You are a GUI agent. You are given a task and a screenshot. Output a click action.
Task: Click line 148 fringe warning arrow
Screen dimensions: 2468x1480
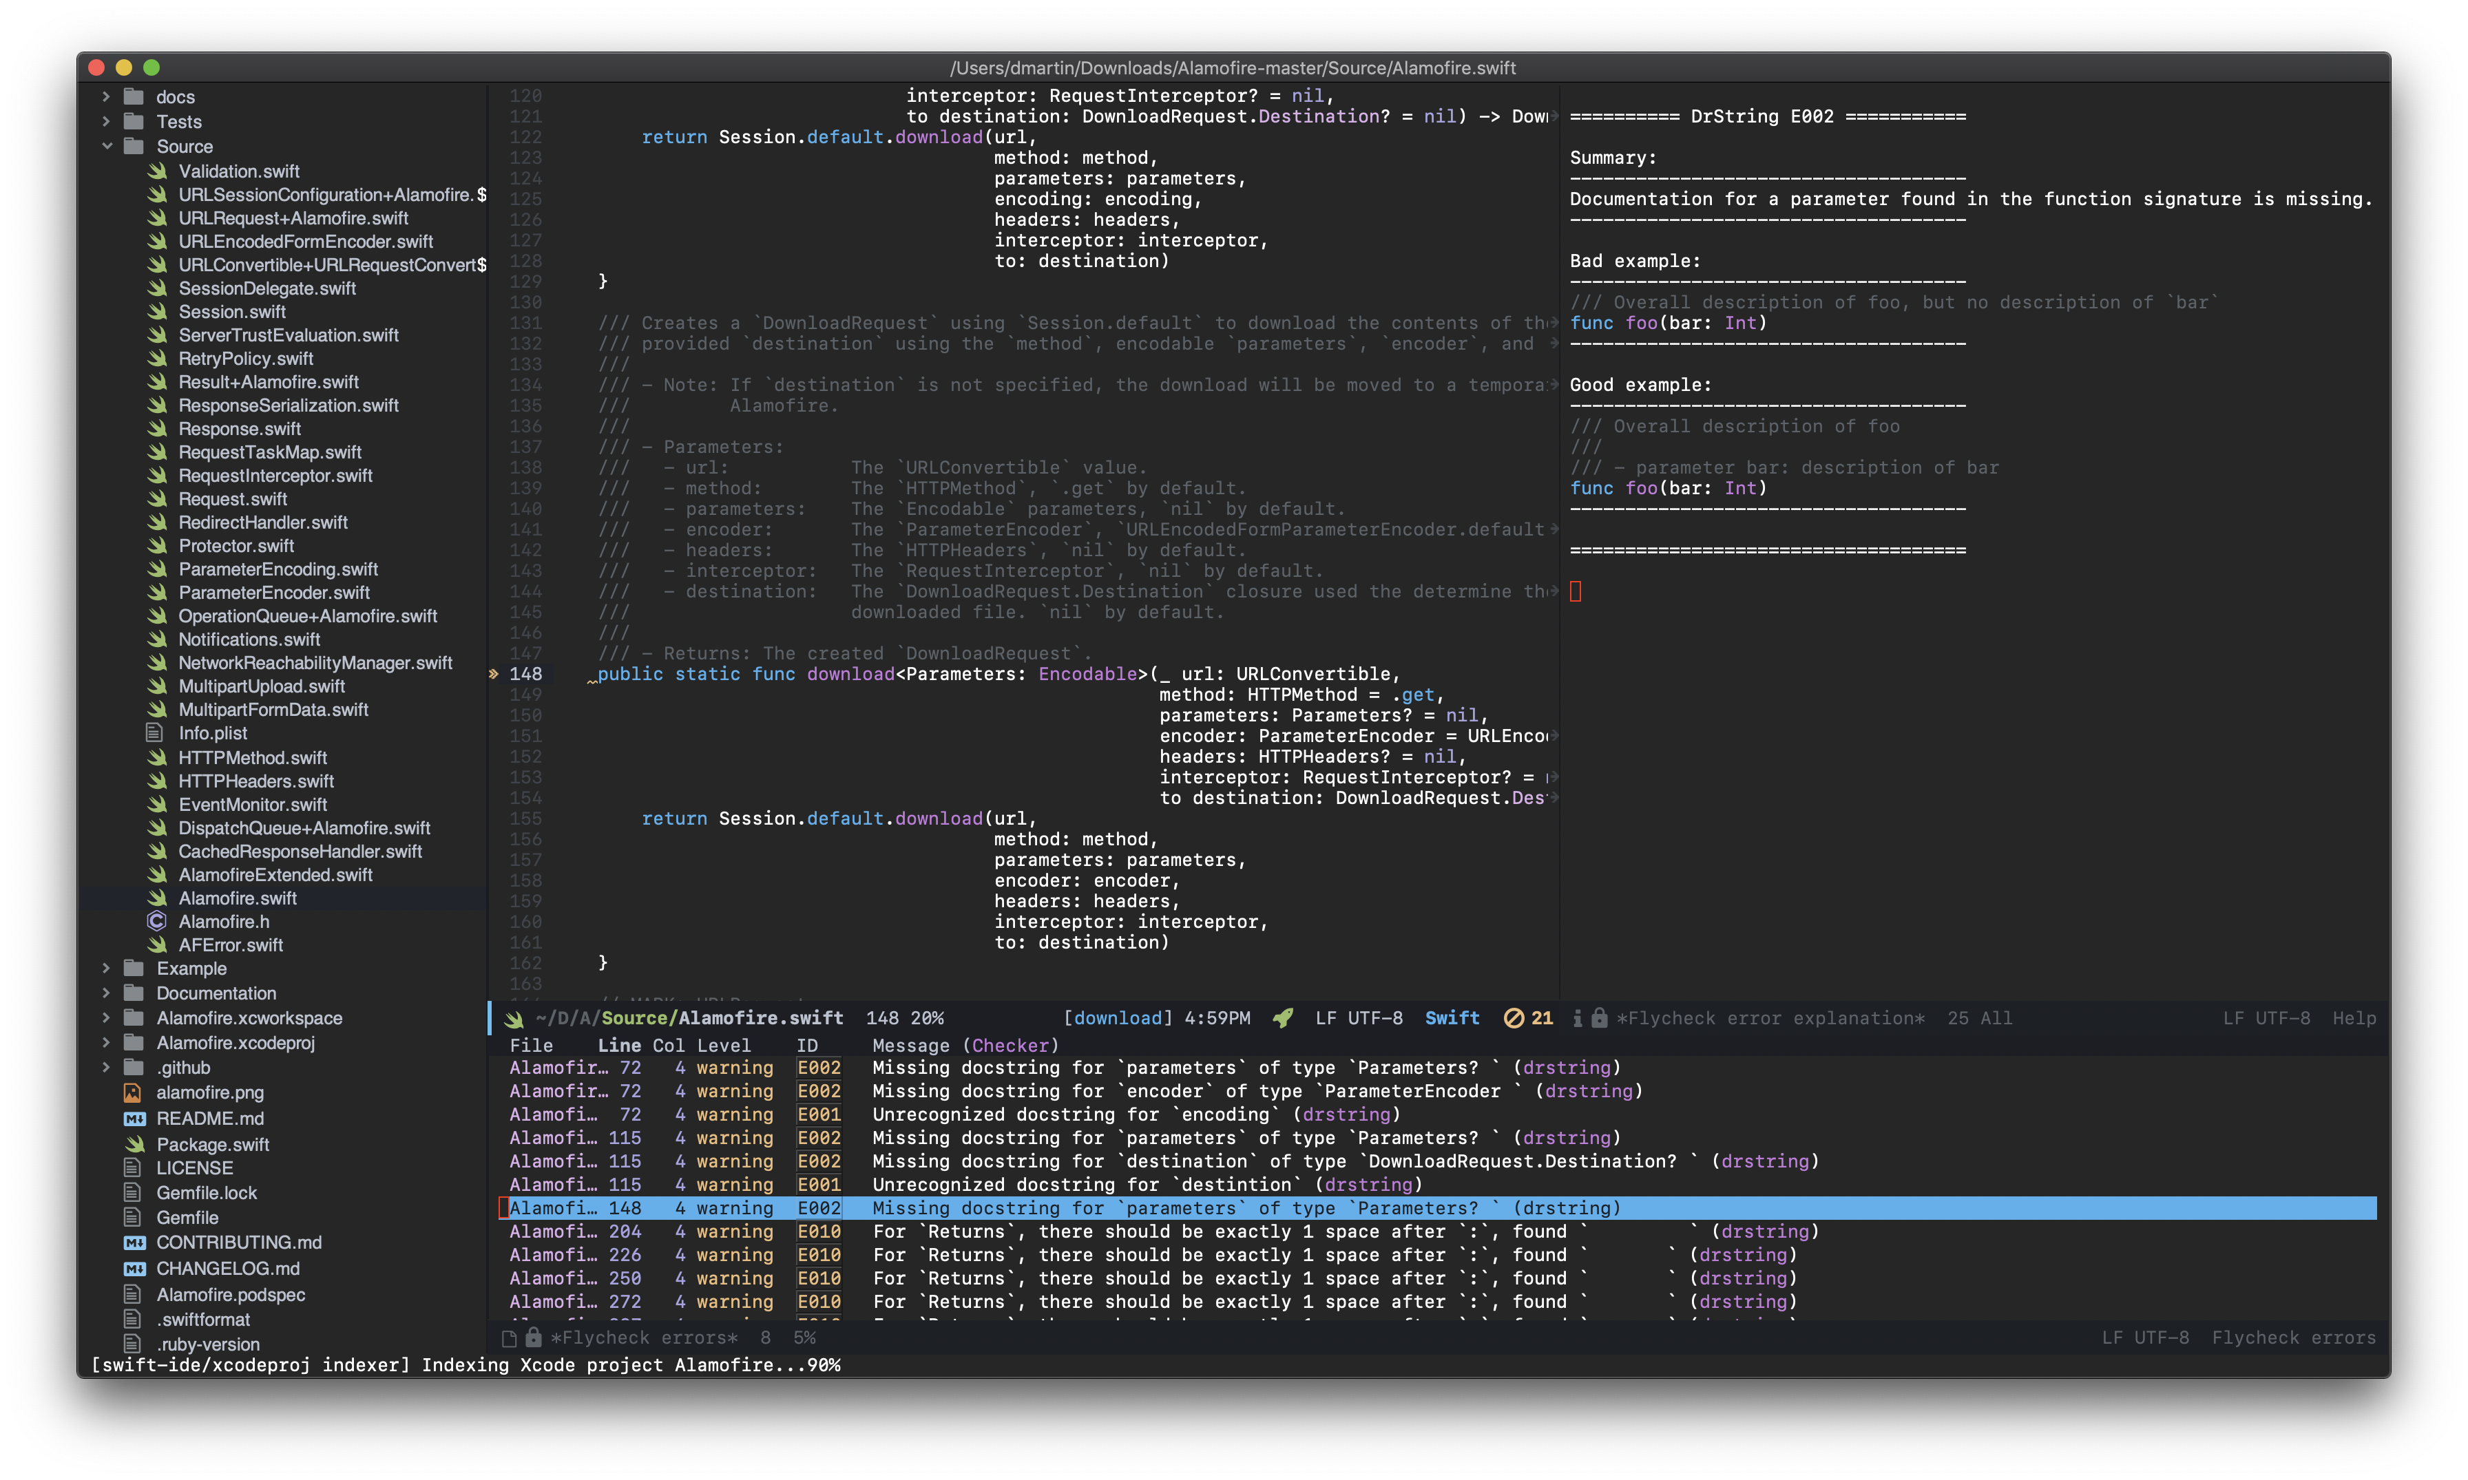coord(494,674)
